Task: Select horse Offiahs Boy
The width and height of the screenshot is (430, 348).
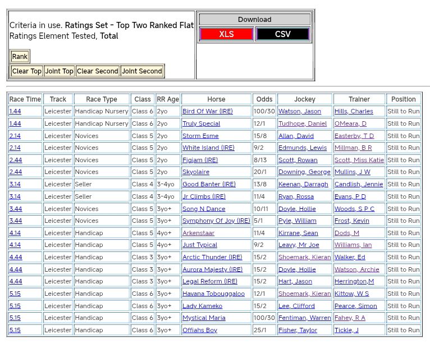Action: click(x=200, y=331)
